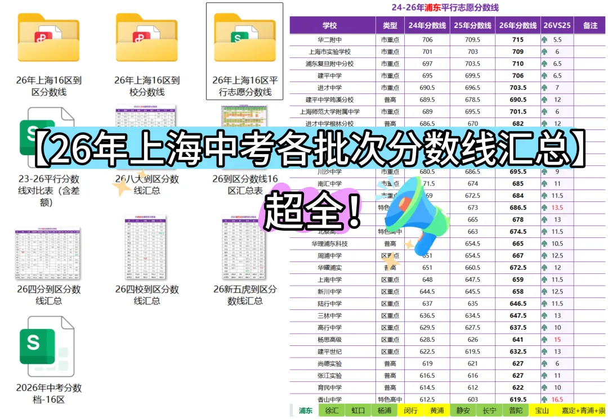Switch to the 普陀 sheet tab

[516, 411]
